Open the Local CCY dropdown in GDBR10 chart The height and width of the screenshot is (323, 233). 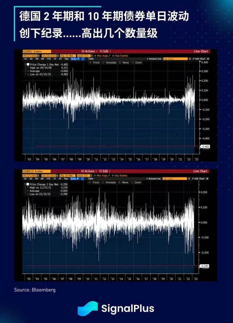pyautogui.click(x=84, y=176)
